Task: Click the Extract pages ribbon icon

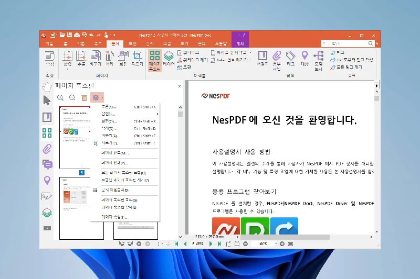Action: 81,58
